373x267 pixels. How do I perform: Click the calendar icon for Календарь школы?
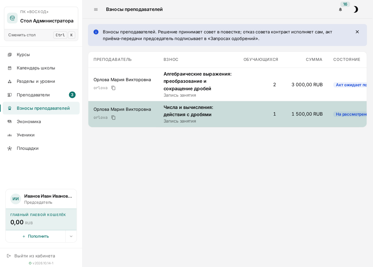10,68
